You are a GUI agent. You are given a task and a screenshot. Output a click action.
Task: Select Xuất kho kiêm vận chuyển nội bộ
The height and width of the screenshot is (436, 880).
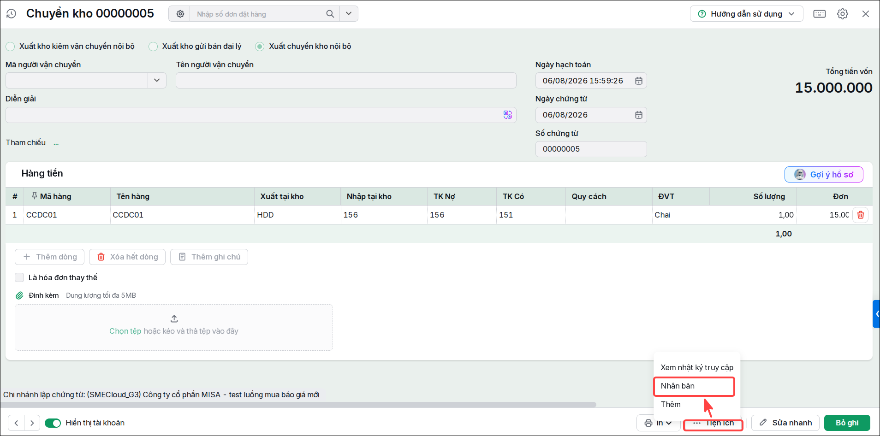(x=10, y=46)
